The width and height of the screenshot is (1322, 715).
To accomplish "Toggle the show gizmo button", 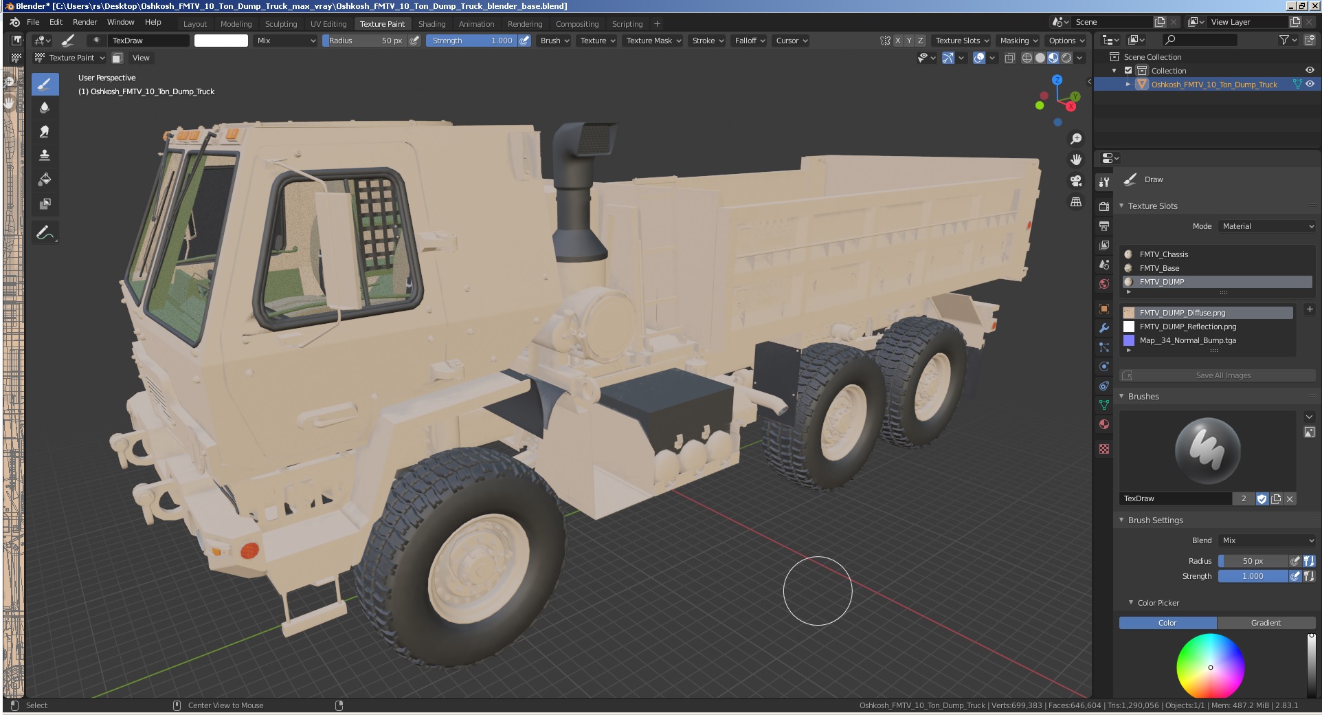I will pos(948,58).
